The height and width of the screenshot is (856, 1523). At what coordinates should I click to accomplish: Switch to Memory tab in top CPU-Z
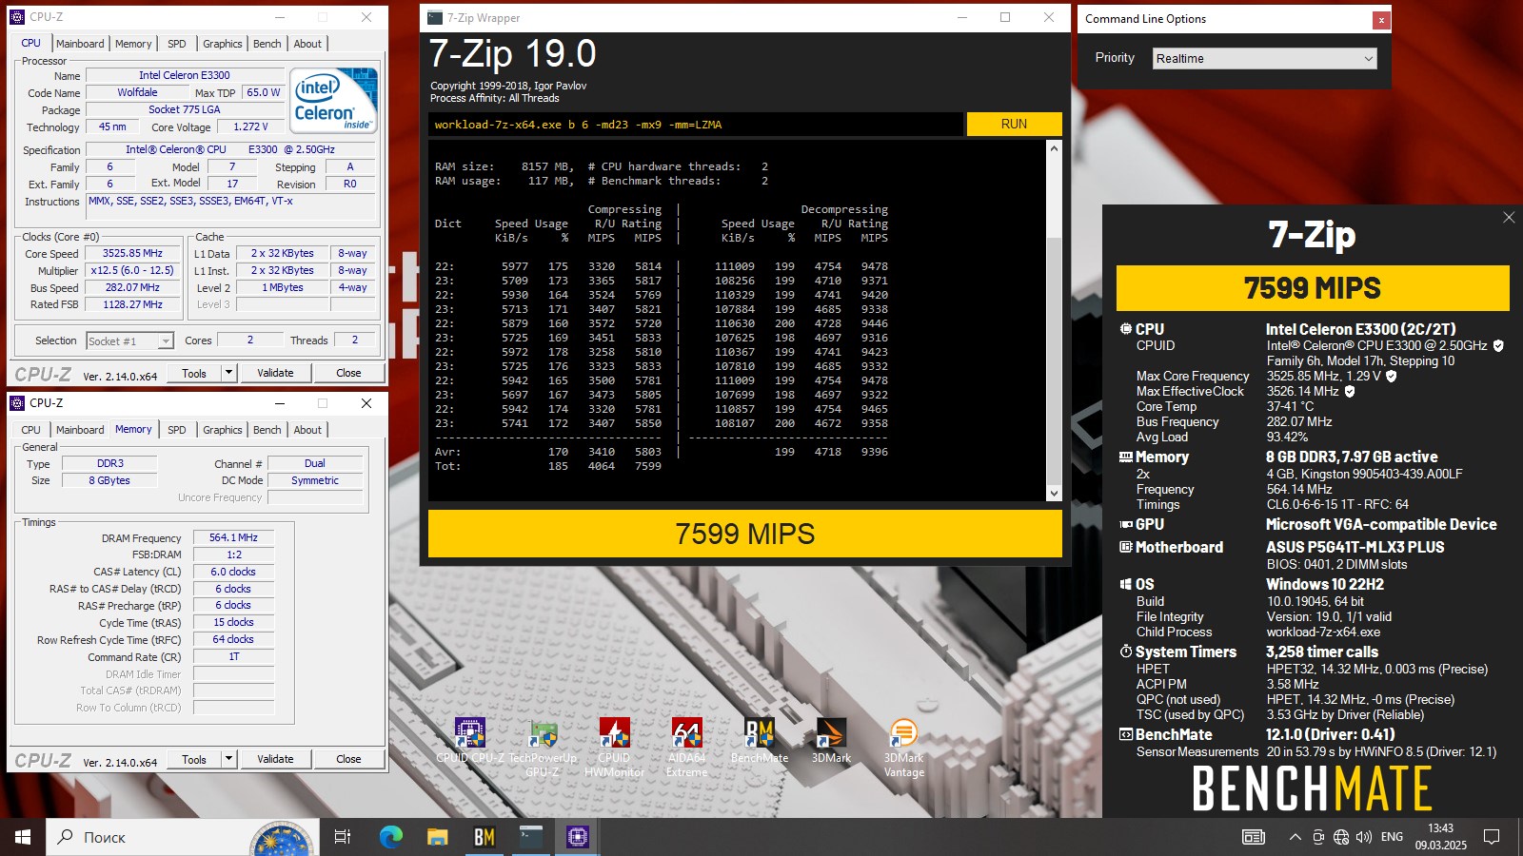click(x=133, y=44)
